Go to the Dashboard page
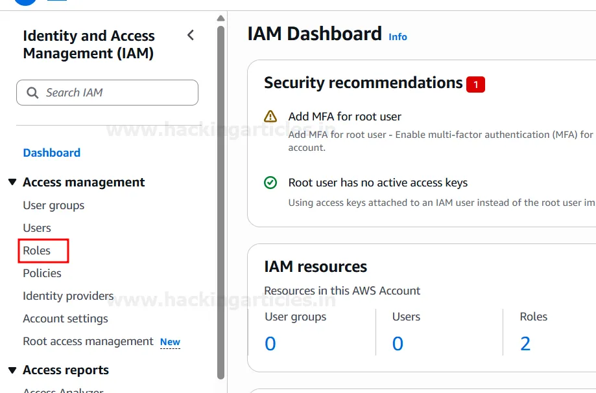This screenshot has height=393, width=596. (x=51, y=153)
